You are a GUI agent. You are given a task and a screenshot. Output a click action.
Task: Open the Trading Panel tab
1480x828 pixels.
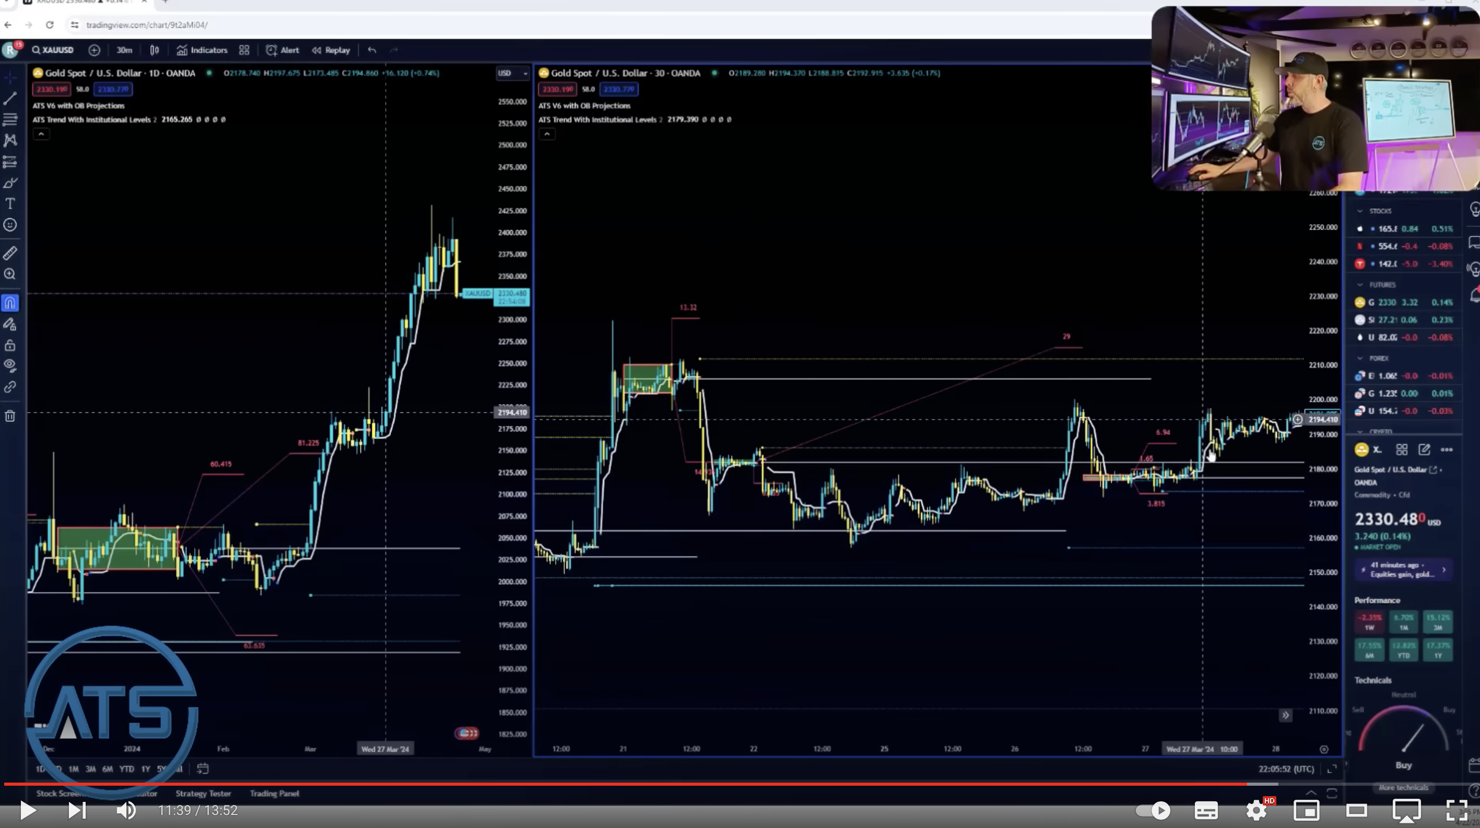tap(274, 794)
